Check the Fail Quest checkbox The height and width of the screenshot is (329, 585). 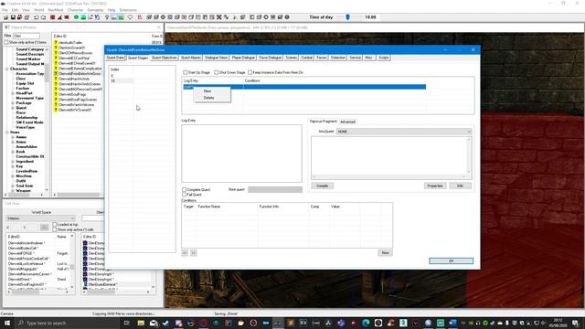pyautogui.click(x=184, y=195)
